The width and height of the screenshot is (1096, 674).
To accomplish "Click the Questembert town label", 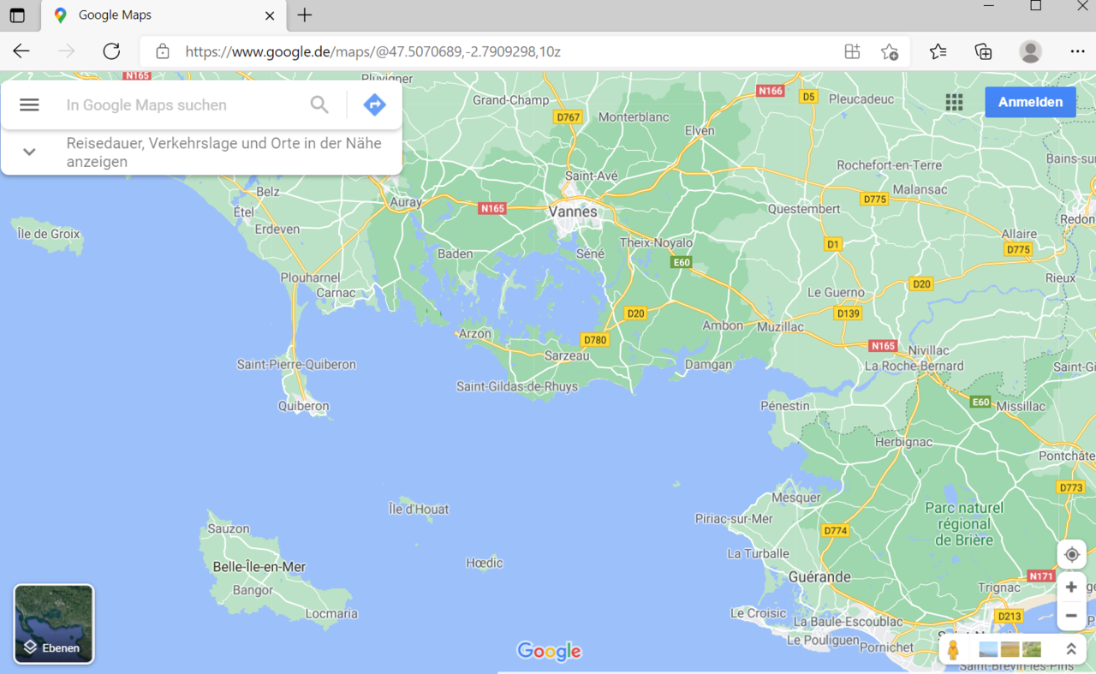I will tap(804, 209).
